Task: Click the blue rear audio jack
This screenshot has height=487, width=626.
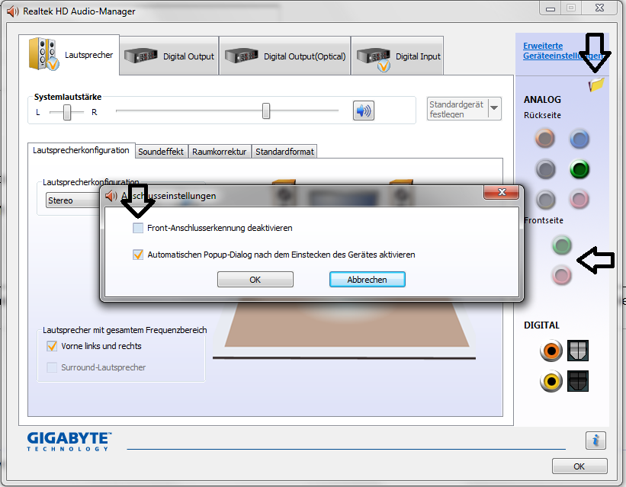Action: pos(579,139)
